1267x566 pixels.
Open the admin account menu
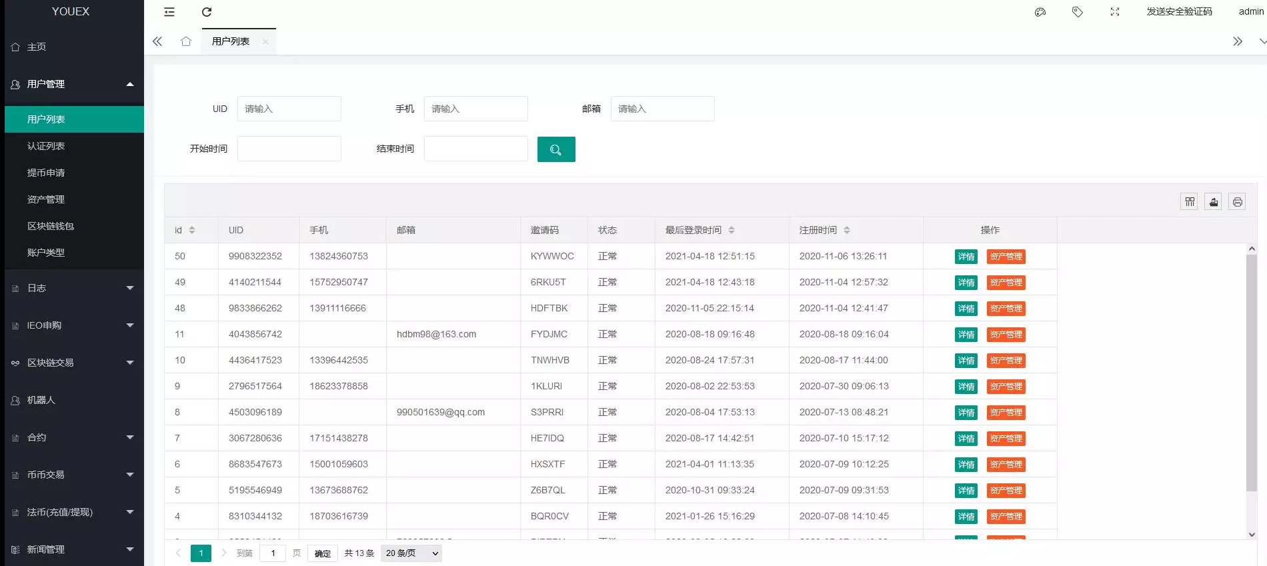pos(1252,11)
